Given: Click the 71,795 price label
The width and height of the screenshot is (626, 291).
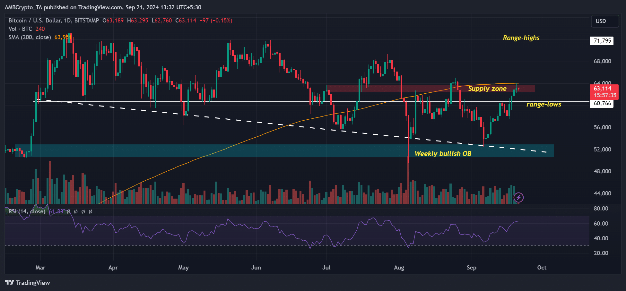Looking at the screenshot, I should coord(602,41).
